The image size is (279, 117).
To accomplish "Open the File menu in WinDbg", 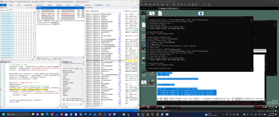I will [3, 5].
